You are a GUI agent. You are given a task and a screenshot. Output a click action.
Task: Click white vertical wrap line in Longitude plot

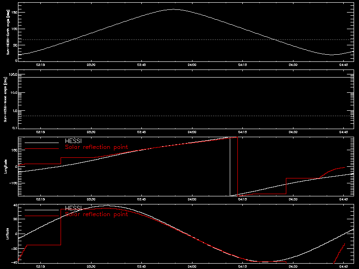230,166
